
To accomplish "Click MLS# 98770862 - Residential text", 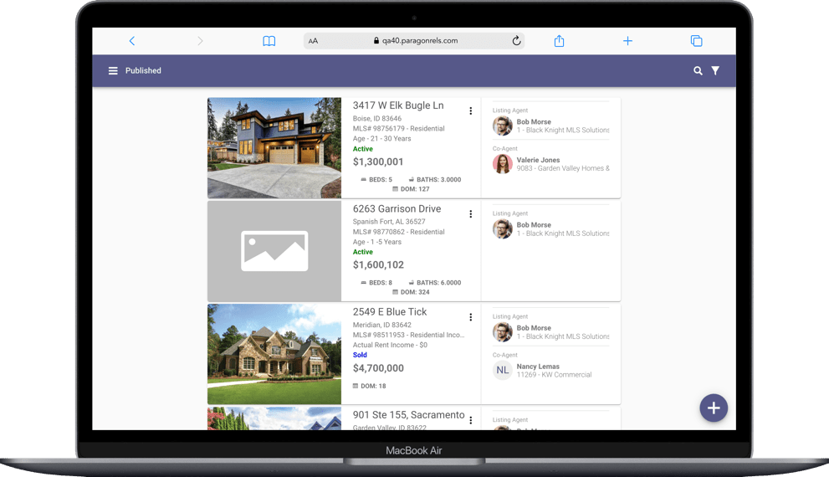I will point(399,232).
